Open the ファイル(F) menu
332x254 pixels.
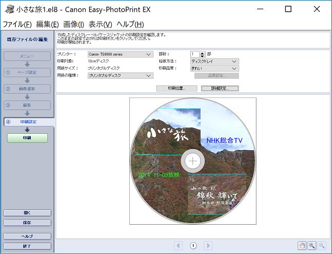[x=17, y=24]
